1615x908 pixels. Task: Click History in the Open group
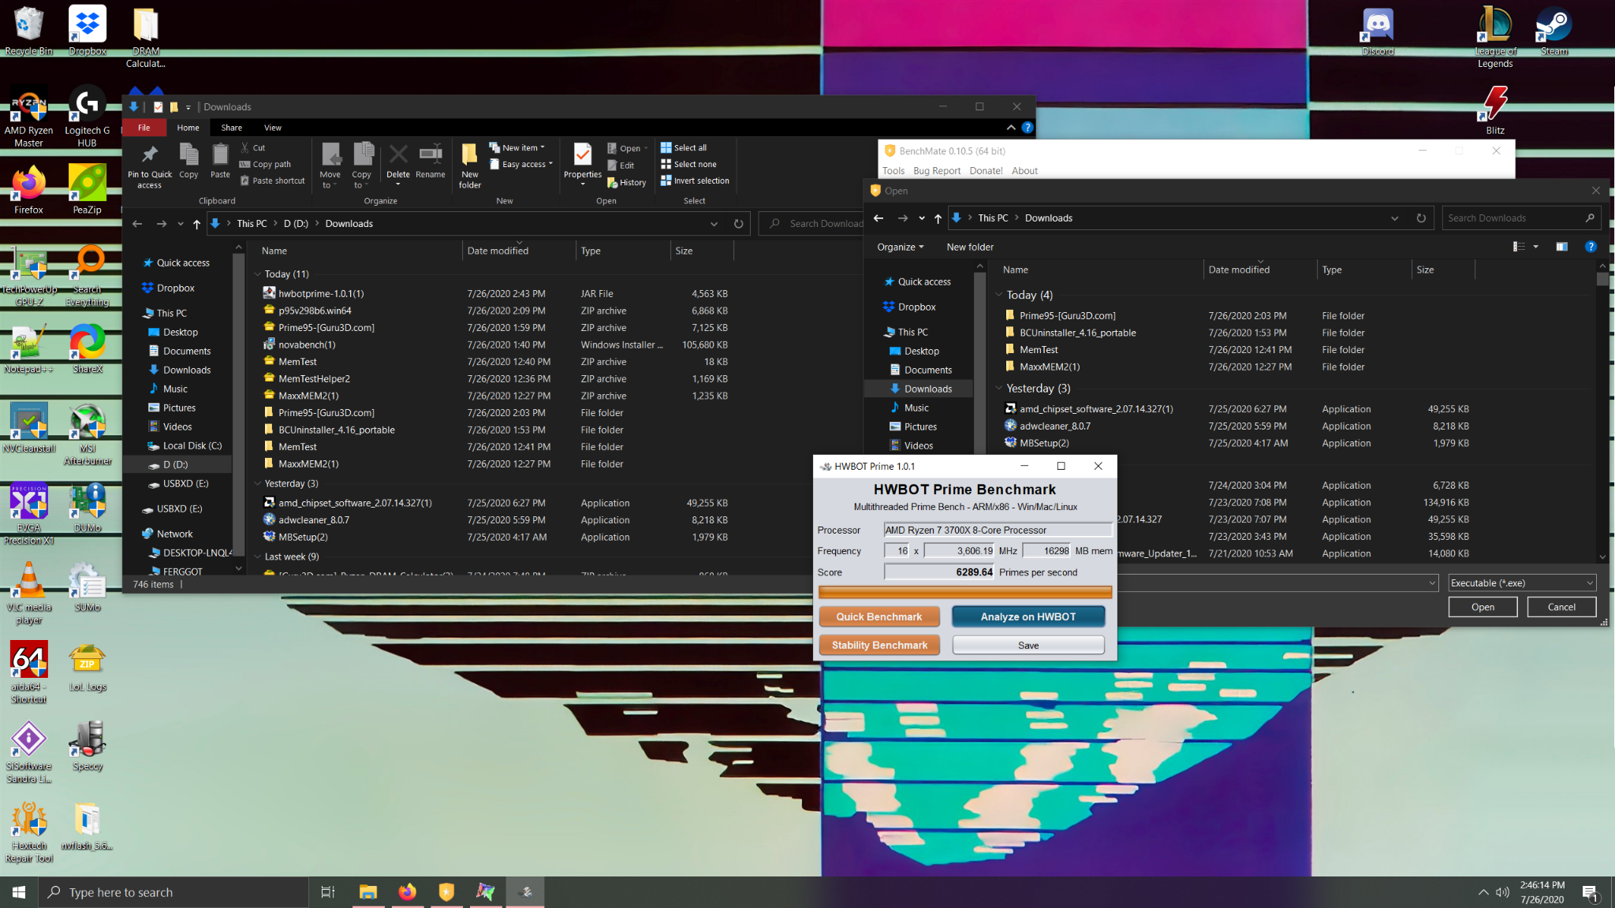627,182
